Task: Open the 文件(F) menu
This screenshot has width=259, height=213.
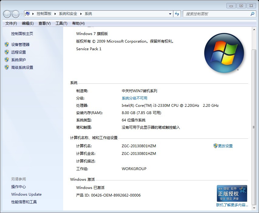Action: [11, 23]
